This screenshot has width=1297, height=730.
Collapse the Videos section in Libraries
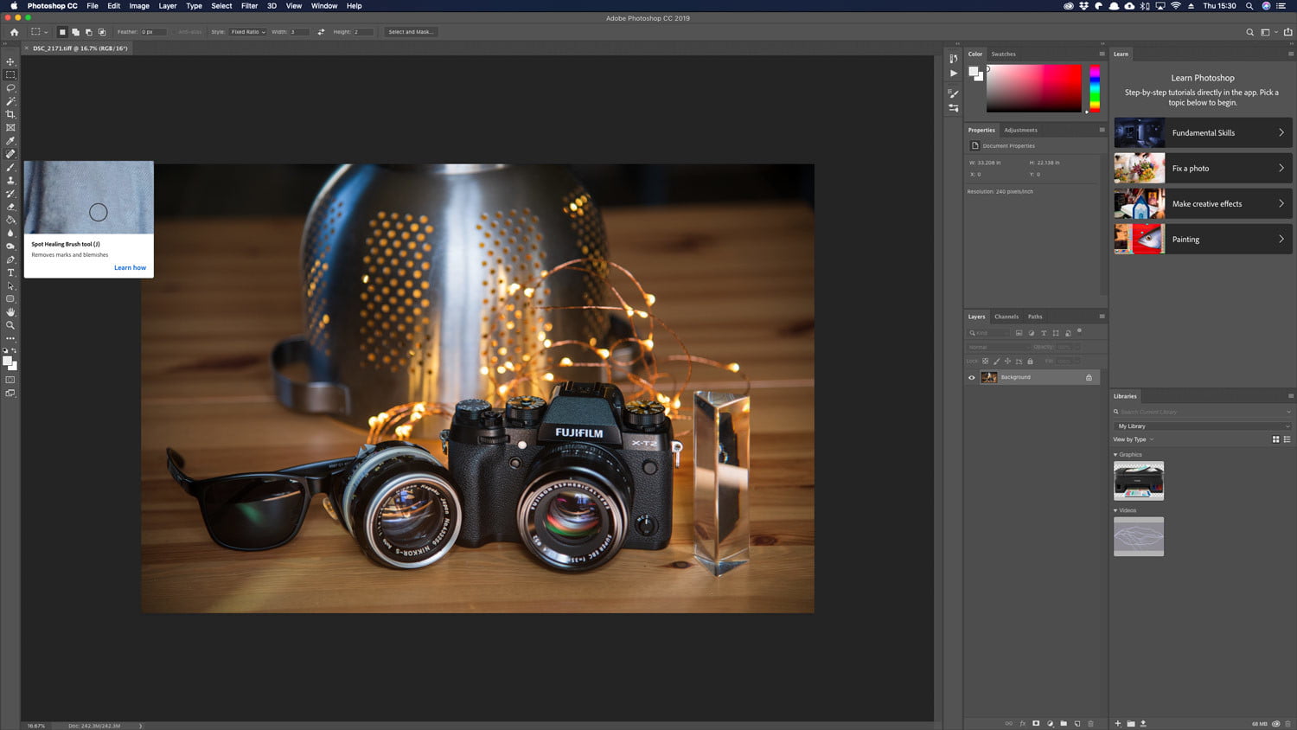(1115, 510)
